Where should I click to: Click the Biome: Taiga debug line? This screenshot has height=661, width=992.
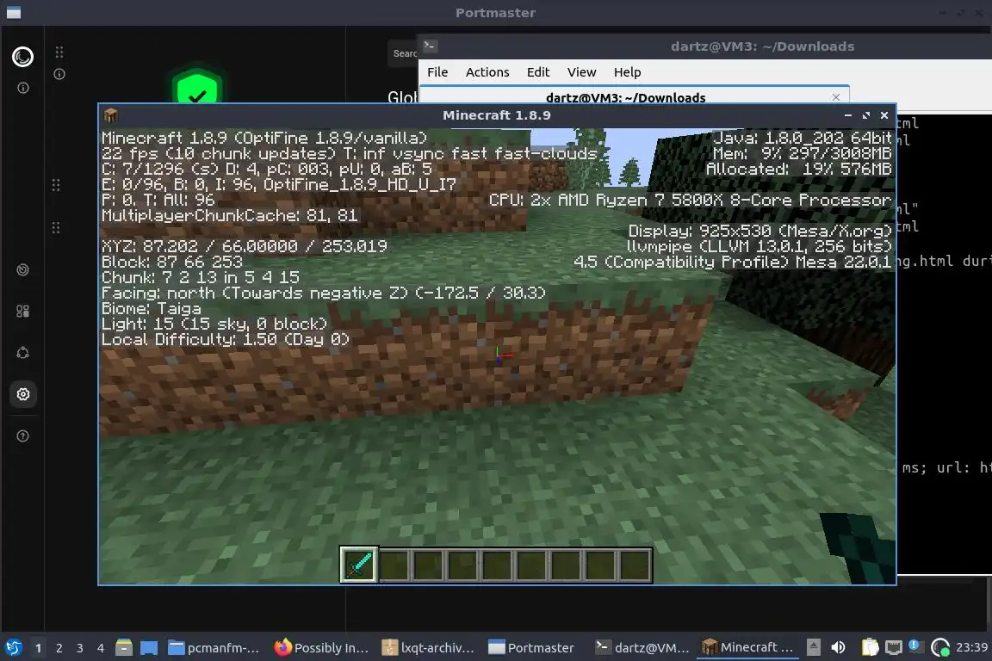coord(152,309)
